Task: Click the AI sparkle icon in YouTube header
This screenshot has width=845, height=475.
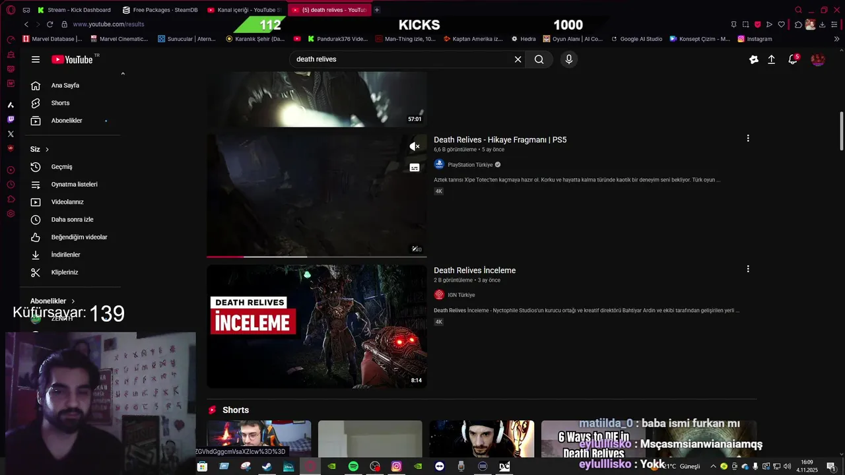Action: pyautogui.click(x=754, y=59)
